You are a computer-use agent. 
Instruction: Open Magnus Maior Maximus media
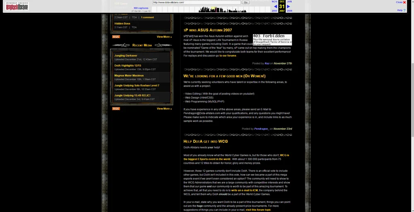coord(129,75)
